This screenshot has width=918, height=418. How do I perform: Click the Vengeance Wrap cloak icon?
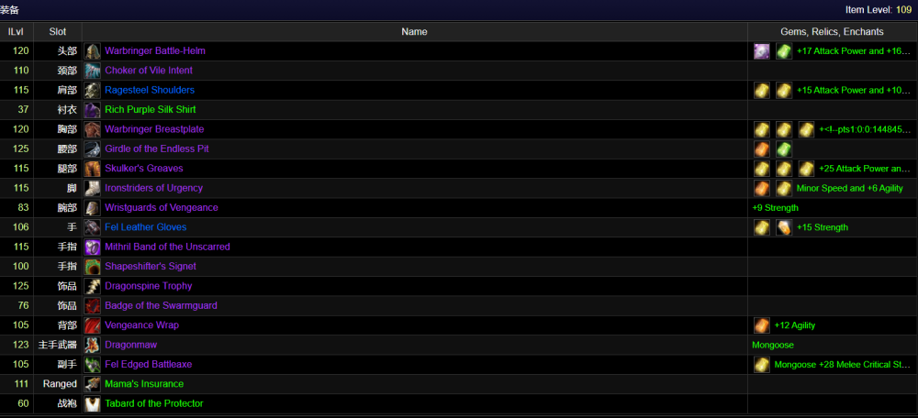click(x=92, y=325)
